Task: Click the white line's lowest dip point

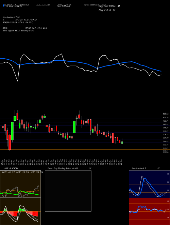Action: point(18,81)
